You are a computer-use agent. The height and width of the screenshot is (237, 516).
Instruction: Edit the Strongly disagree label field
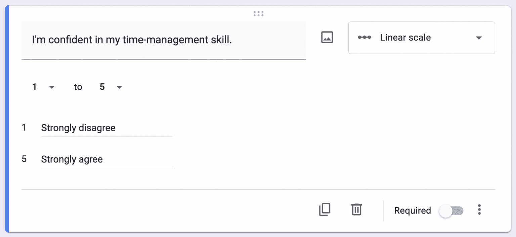pos(106,128)
